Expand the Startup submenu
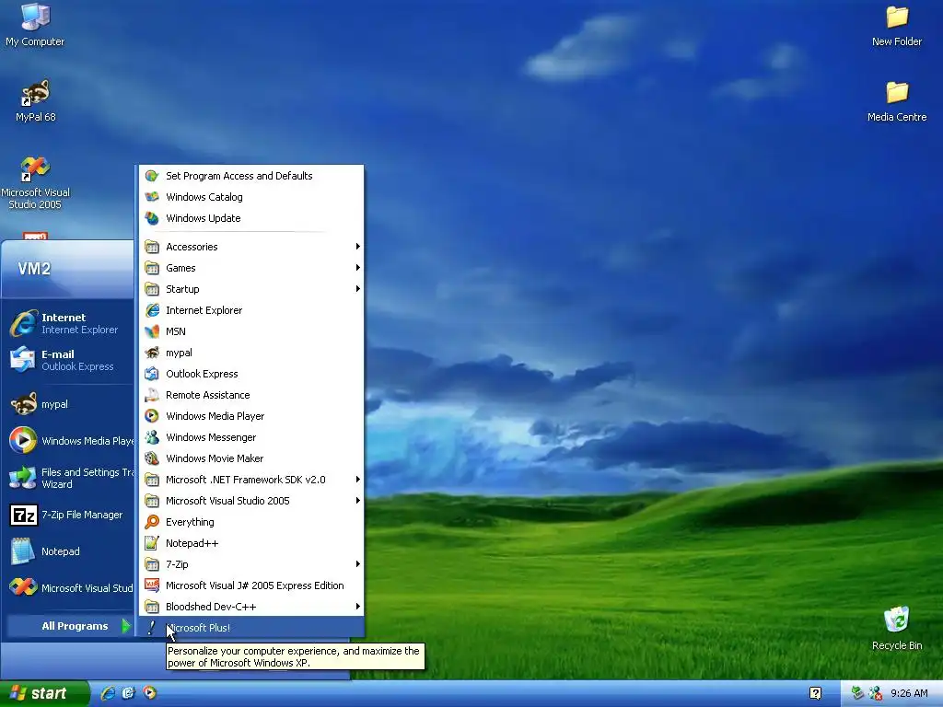 coord(251,289)
